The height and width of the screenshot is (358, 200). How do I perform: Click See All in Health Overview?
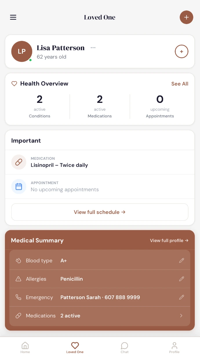click(x=180, y=84)
